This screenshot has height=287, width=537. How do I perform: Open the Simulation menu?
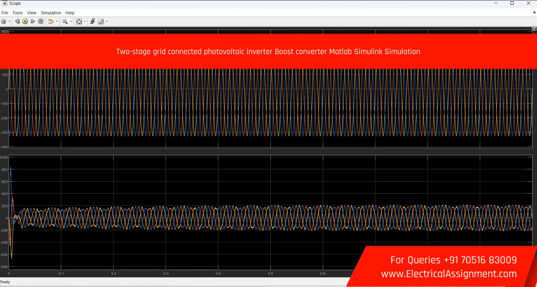51,13
